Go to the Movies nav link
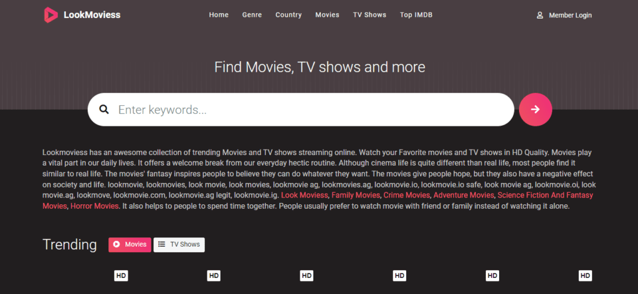This screenshot has height=294, width=638. [x=327, y=15]
